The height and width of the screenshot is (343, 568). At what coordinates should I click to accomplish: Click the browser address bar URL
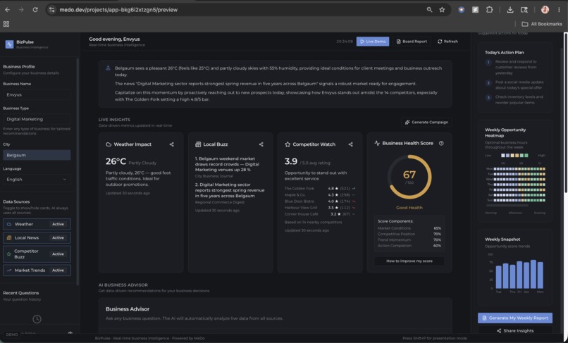click(118, 10)
